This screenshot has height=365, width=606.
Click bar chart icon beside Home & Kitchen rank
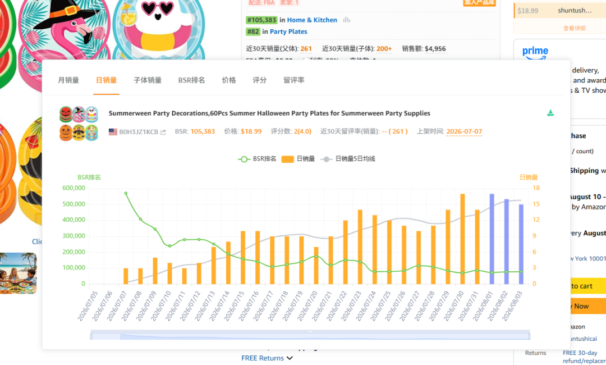347,20
